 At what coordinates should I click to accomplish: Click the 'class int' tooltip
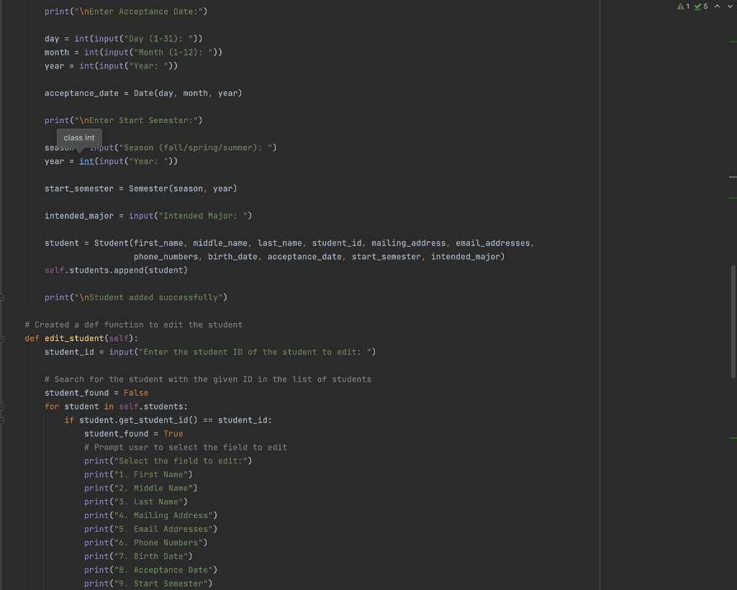[79, 137]
